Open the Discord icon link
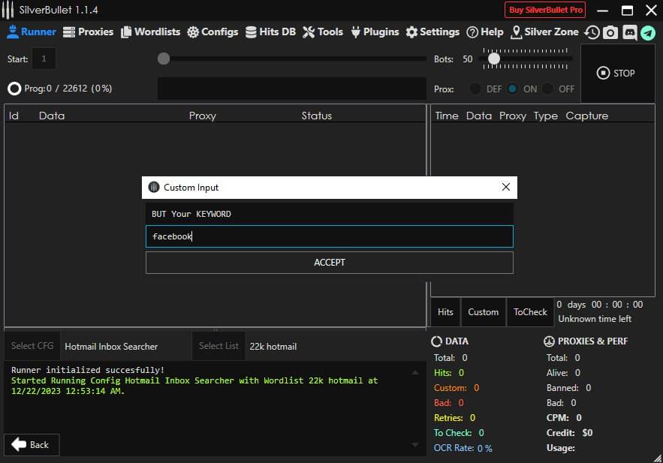 (630, 32)
